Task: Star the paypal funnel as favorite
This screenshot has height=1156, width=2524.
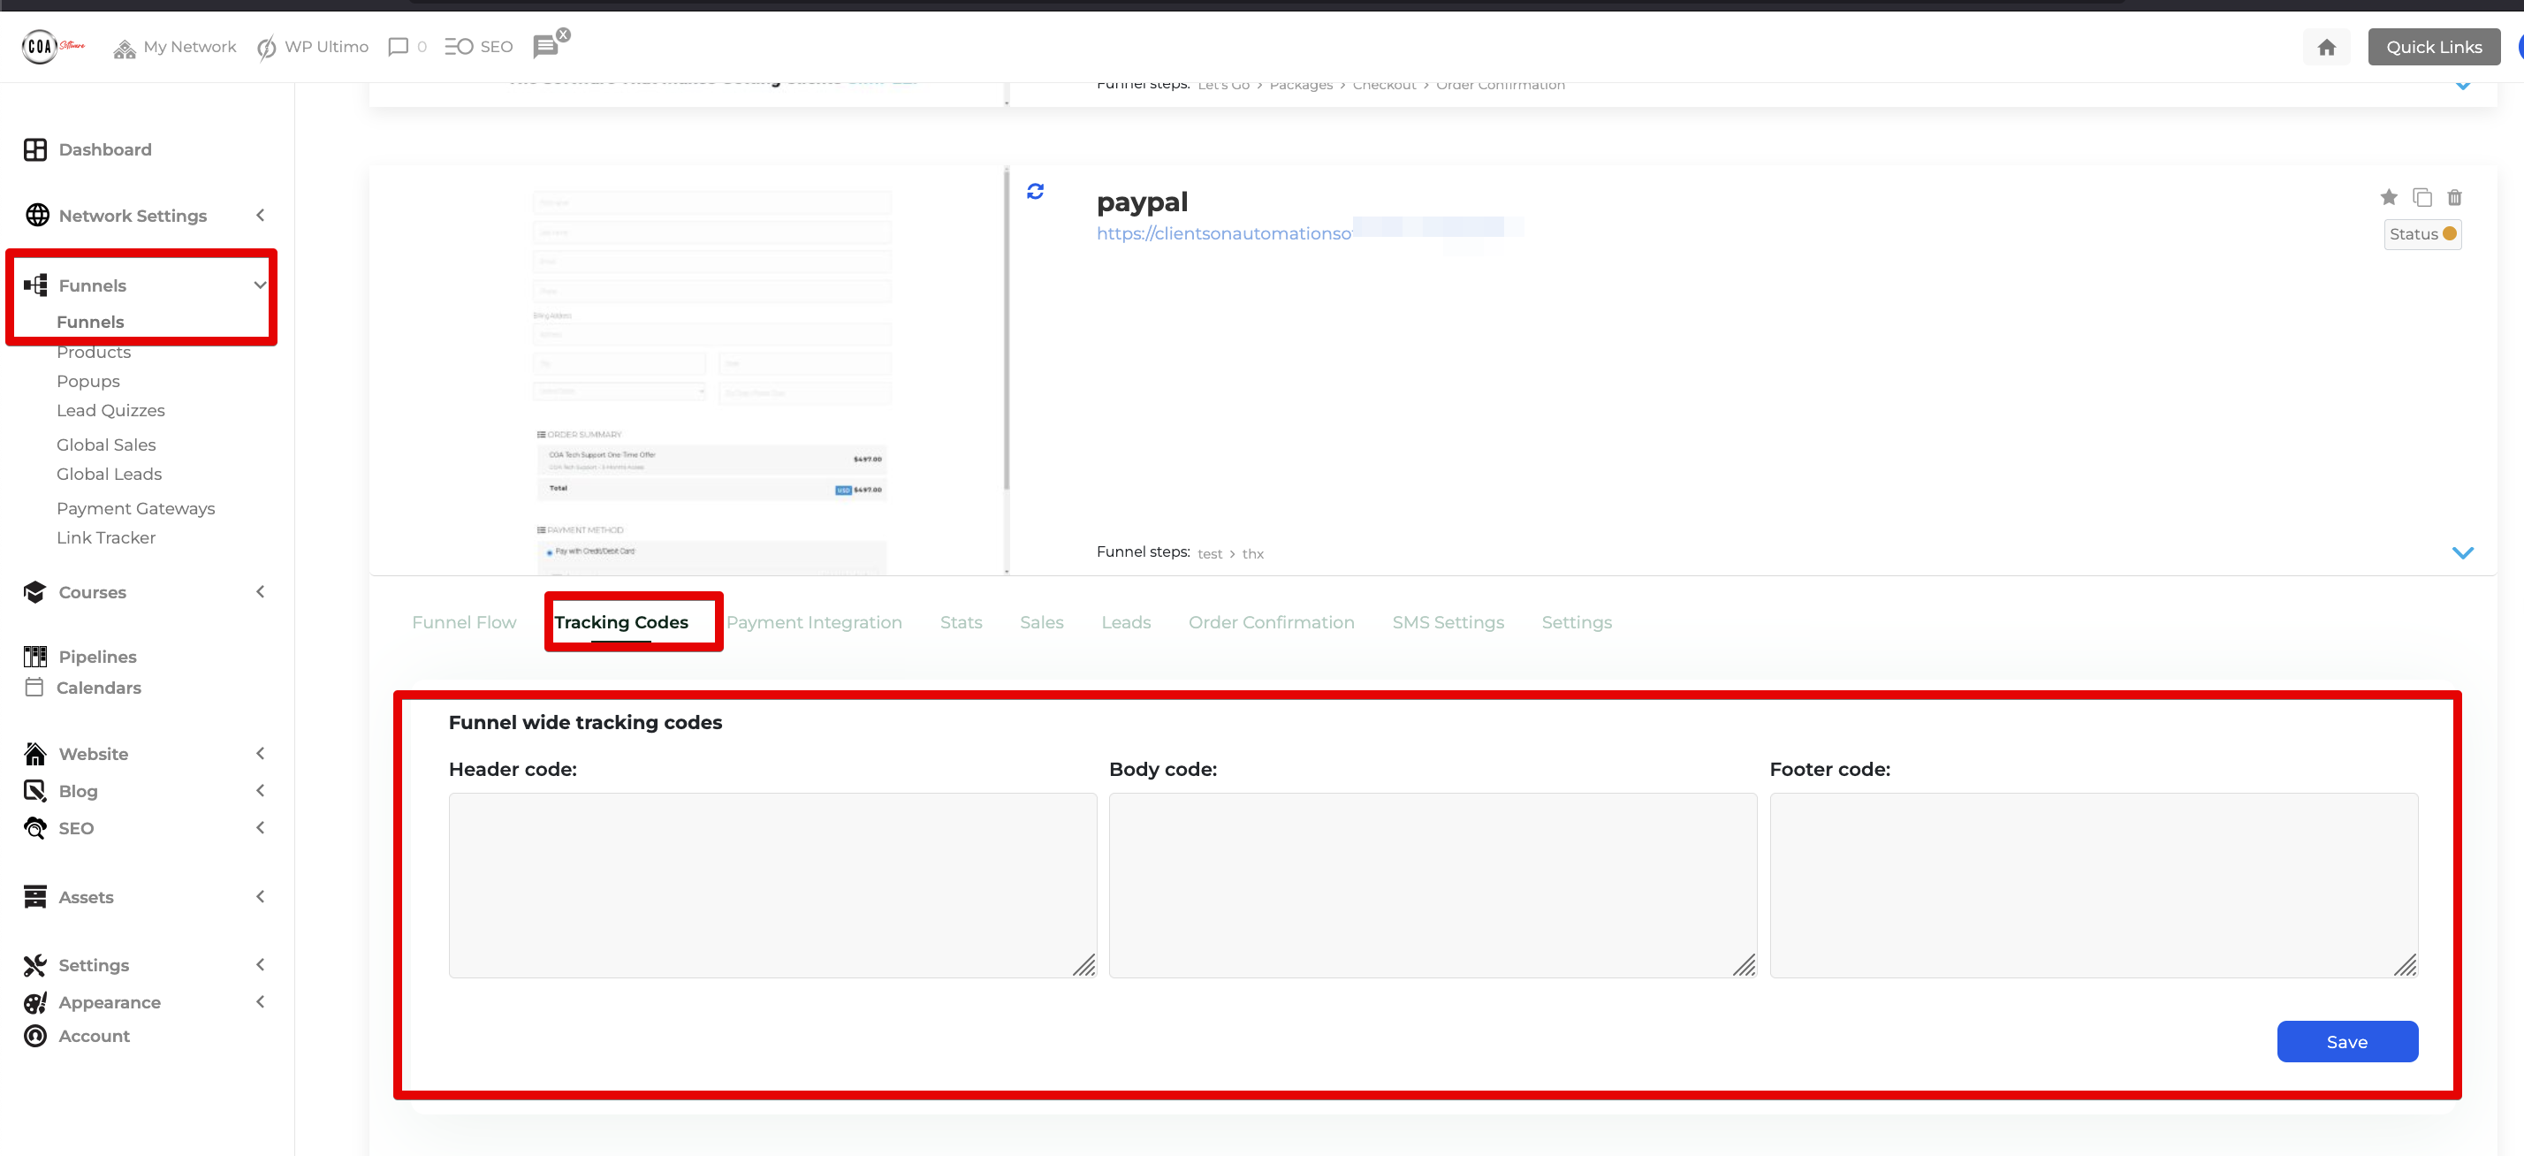Action: pyautogui.click(x=2388, y=197)
